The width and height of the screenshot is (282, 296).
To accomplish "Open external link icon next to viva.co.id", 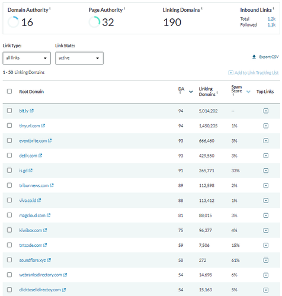I will pos(39,200).
